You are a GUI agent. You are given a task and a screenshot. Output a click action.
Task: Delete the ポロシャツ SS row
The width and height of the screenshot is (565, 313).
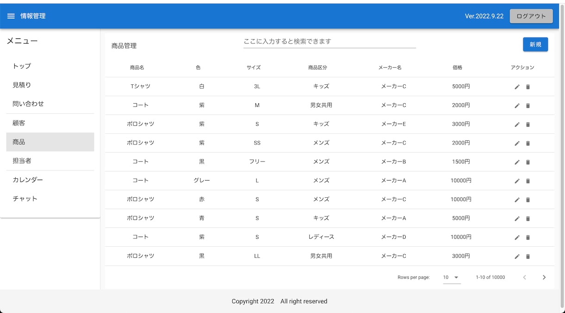pos(528,143)
